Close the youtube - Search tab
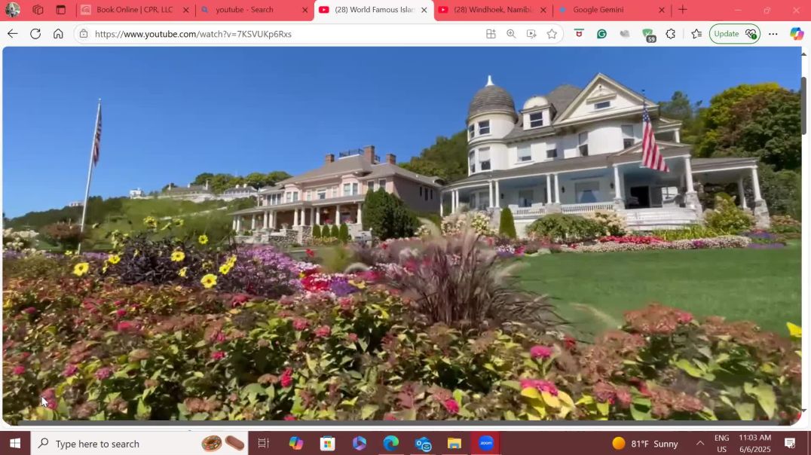The image size is (811, 455). [x=305, y=10]
